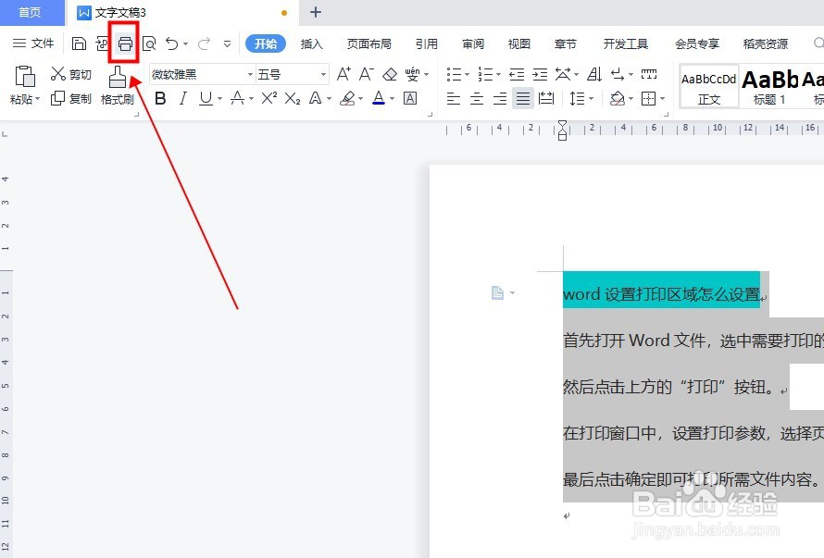This screenshot has height=558, width=824.
Task: Click the search magnifier icon at ribbon end
Action: click(818, 43)
